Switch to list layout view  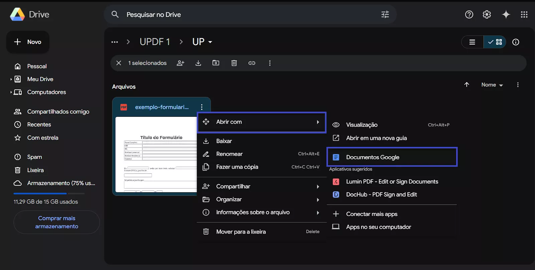(472, 42)
